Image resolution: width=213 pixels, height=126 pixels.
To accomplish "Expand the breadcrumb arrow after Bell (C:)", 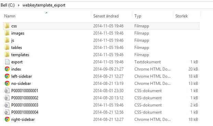I will [19, 5].
